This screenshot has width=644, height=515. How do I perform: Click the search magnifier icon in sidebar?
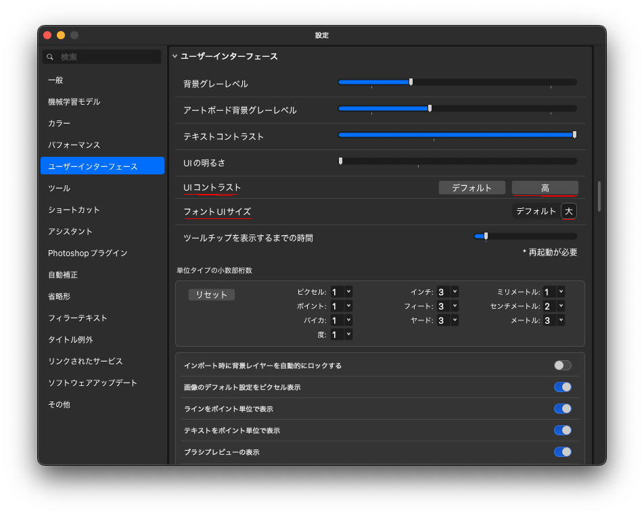50,57
